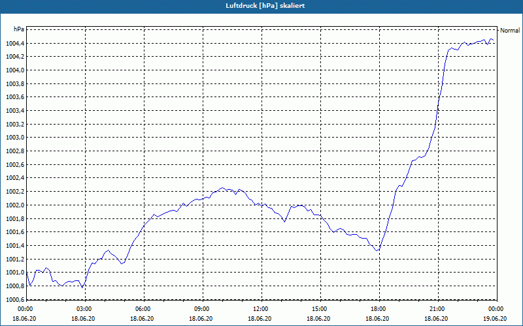Click the 00:00 time label dated 18.06.20

click(24, 309)
